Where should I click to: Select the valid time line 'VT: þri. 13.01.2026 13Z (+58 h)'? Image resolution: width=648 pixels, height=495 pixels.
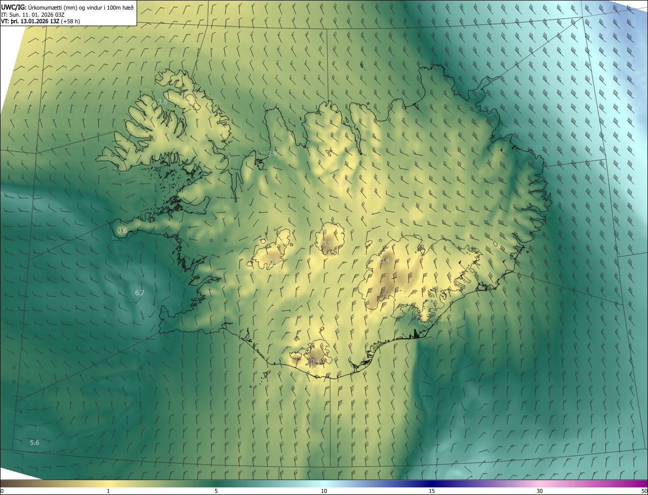click(x=40, y=21)
